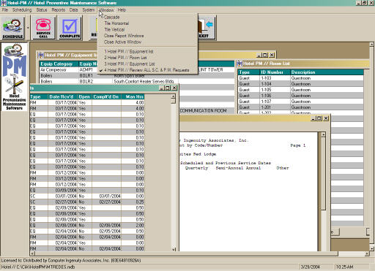Click Quarterly heading in the report
Screen dimensions: 375x271
tap(196, 168)
